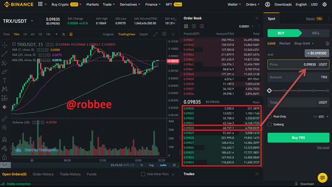This screenshot has width=332, height=187.
Task: Select the Market order tab
Action: (x=285, y=44)
